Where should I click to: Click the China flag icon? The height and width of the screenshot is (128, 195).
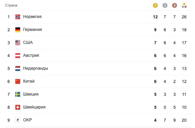tap(18, 81)
